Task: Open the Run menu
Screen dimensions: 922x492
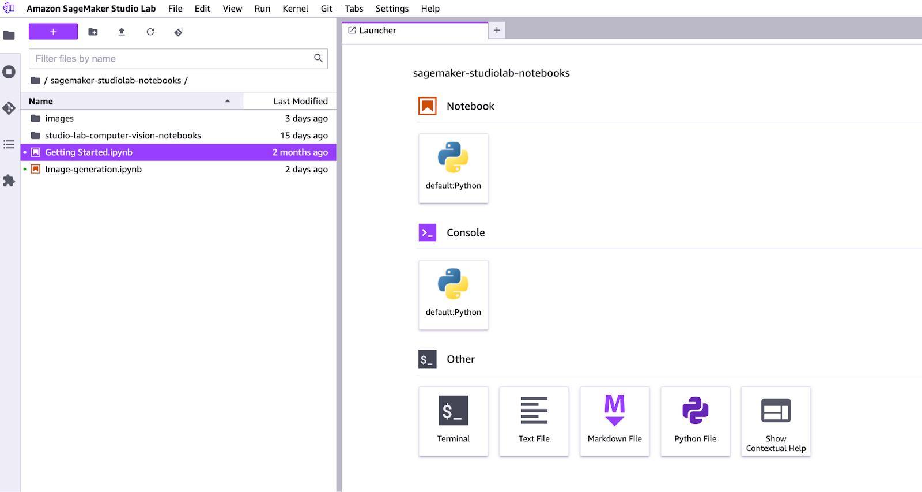Action: 262,9
